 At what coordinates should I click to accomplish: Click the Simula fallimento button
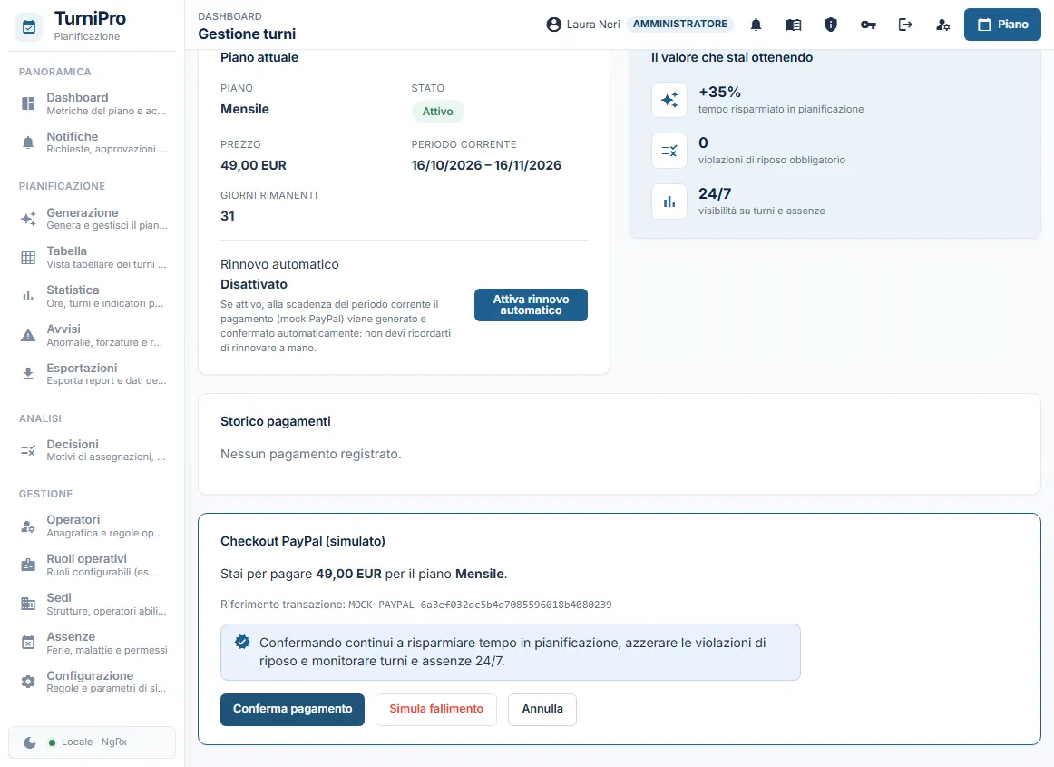pyautogui.click(x=436, y=709)
